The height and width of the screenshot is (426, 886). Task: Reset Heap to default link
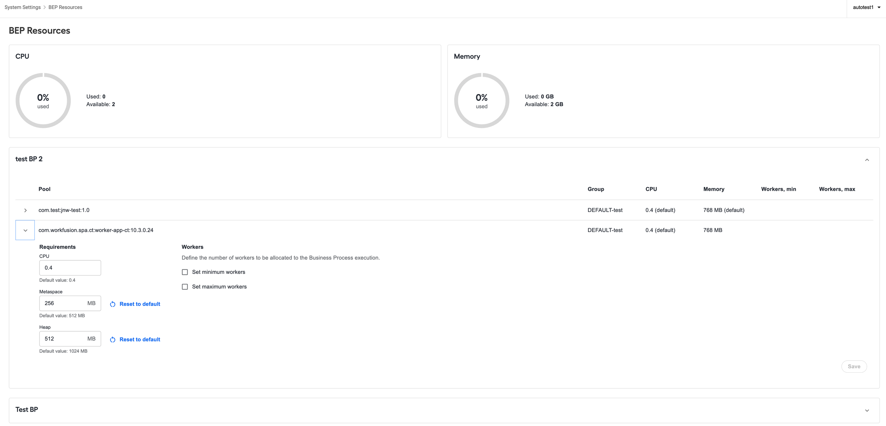140,340
